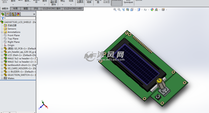The width and height of the screenshot is (209, 113).
Task: Click the feature tree horizontal scrollbar
Action: click(x=10, y=112)
